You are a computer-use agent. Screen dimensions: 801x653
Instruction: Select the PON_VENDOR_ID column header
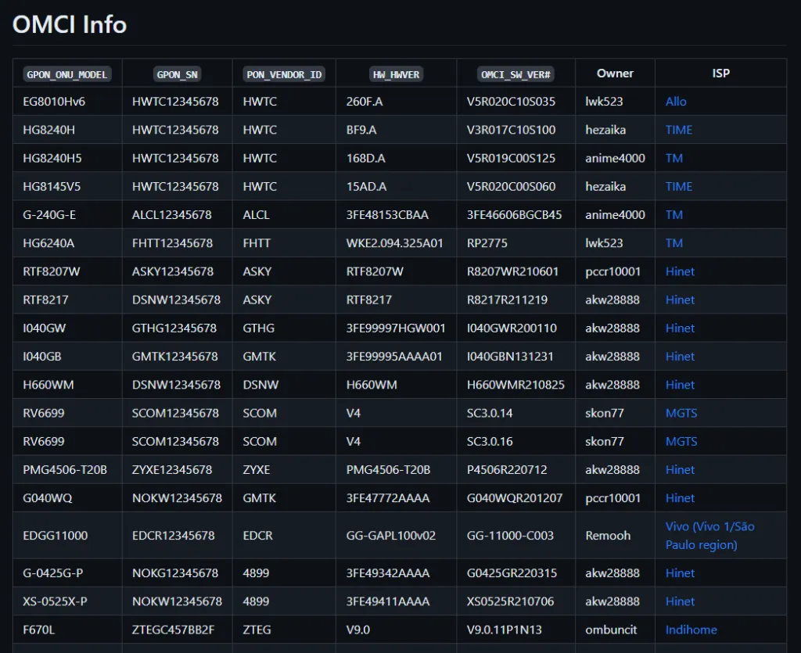click(x=284, y=74)
